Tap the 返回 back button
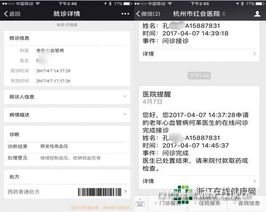The height and width of the screenshot is (212, 266). click(12, 14)
